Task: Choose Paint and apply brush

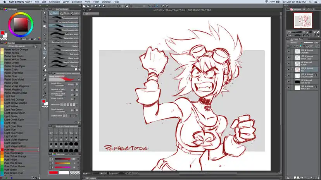Action: (x=64, y=34)
